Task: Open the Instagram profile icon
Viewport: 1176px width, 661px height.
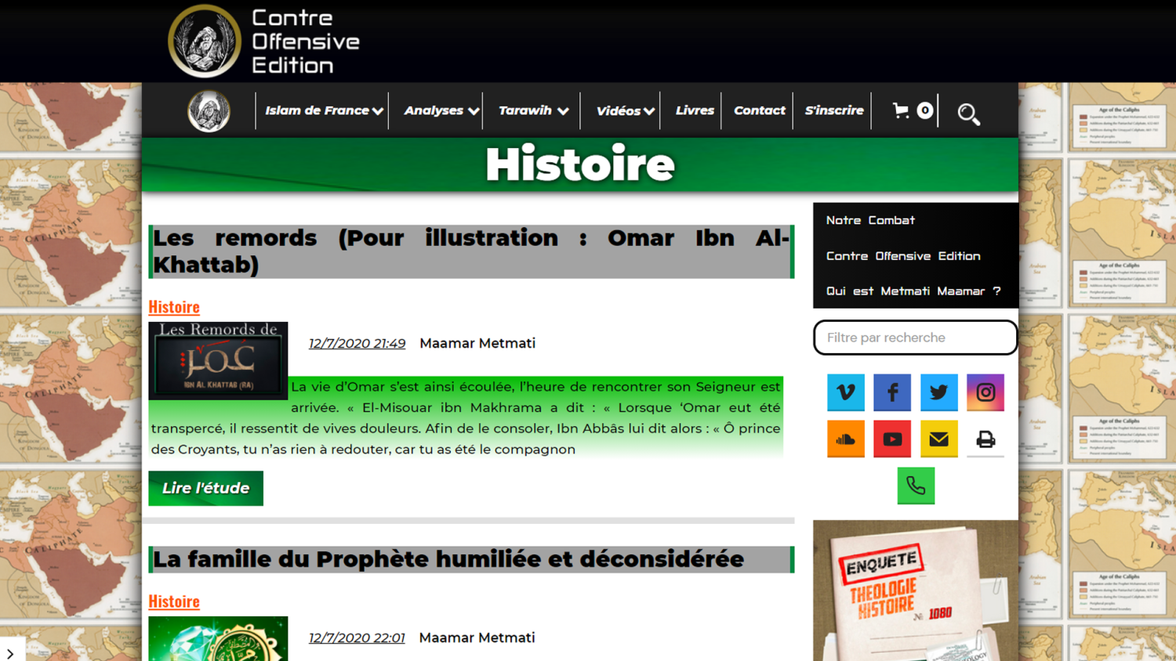Action: pyautogui.click(x=985, y=392)
